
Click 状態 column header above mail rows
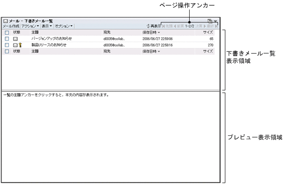(x=17, y=33)
